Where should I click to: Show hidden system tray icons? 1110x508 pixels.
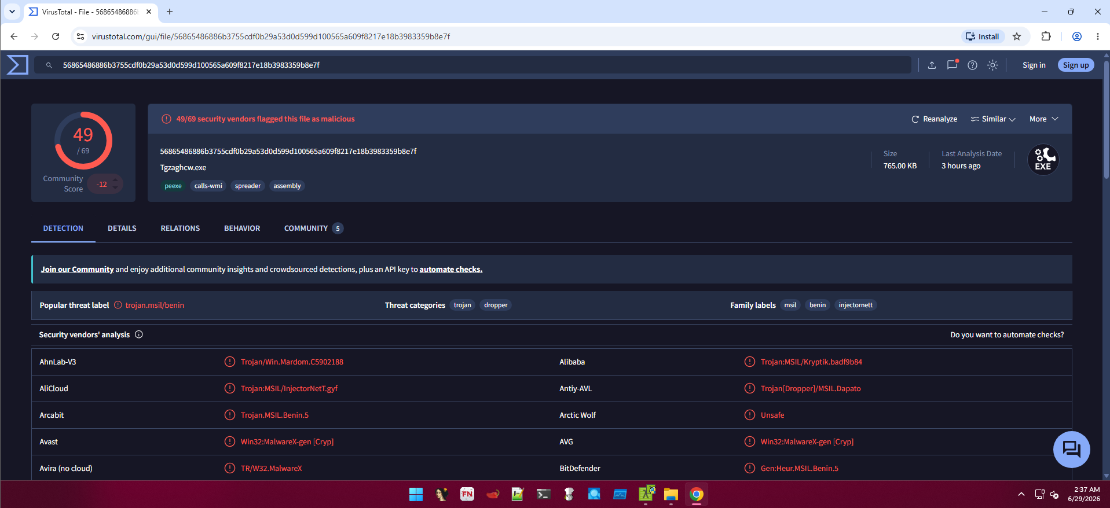1021,494
